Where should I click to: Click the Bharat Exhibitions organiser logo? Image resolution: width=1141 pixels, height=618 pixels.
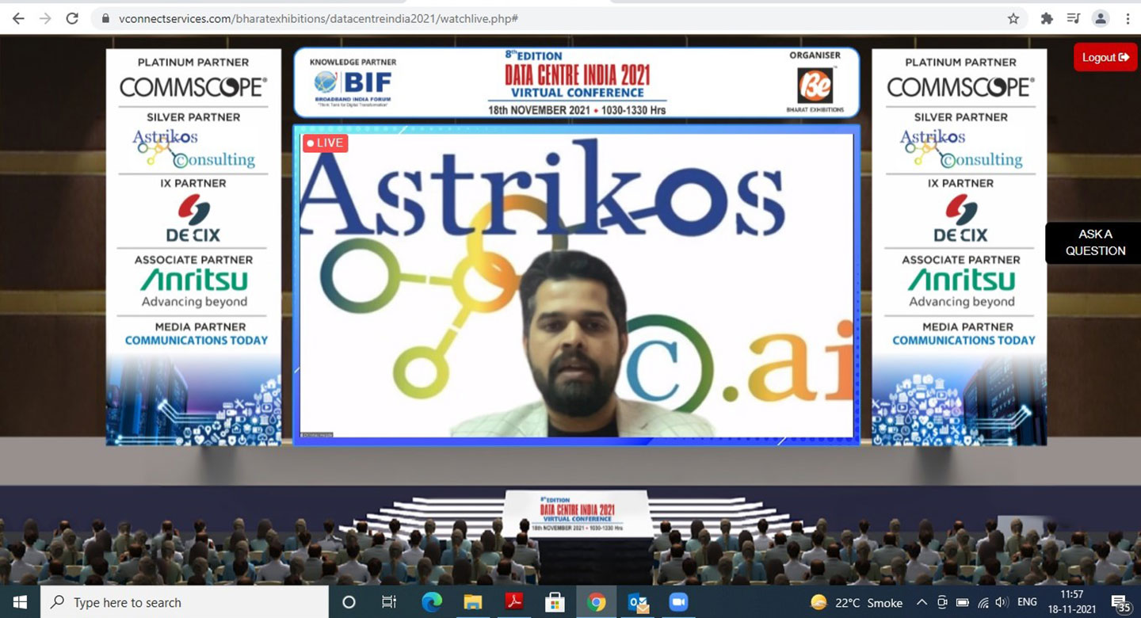tap(815, 88)
